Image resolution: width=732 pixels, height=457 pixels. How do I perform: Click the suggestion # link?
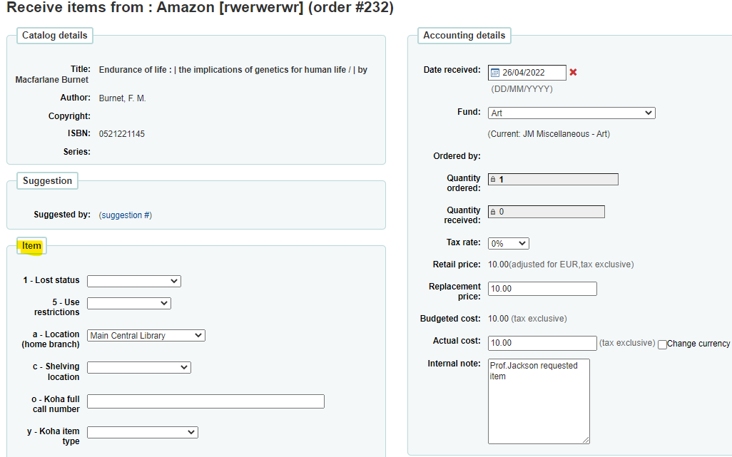pos(125,215)
